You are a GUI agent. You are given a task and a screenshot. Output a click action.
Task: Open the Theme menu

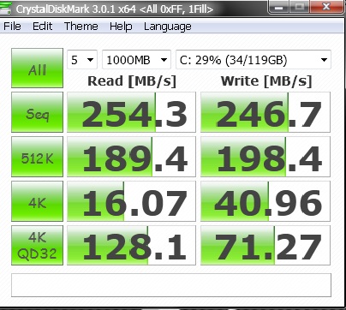click(81, 27)
